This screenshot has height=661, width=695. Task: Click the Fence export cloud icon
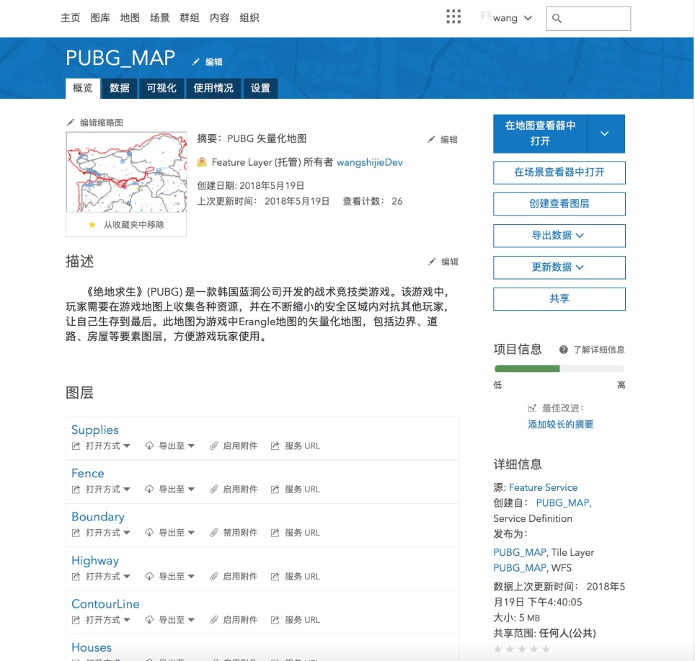149,489
